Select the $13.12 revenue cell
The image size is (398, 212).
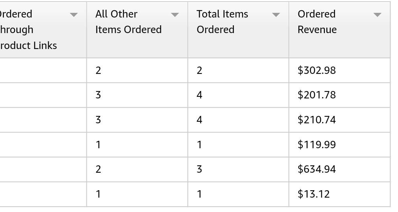click(x=314, y=194)
